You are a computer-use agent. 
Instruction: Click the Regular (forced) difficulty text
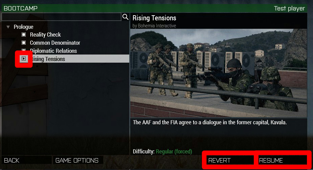tap(174, 152)
